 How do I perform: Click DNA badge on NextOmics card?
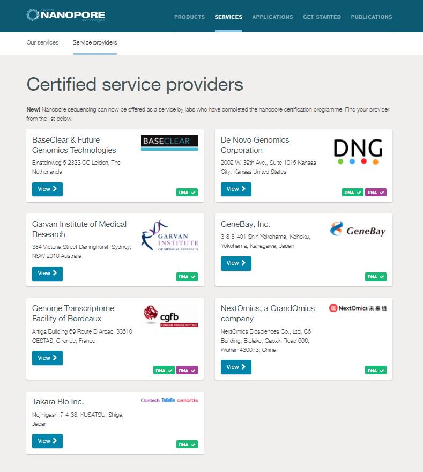pyautogui.click(x=376, y=370)
